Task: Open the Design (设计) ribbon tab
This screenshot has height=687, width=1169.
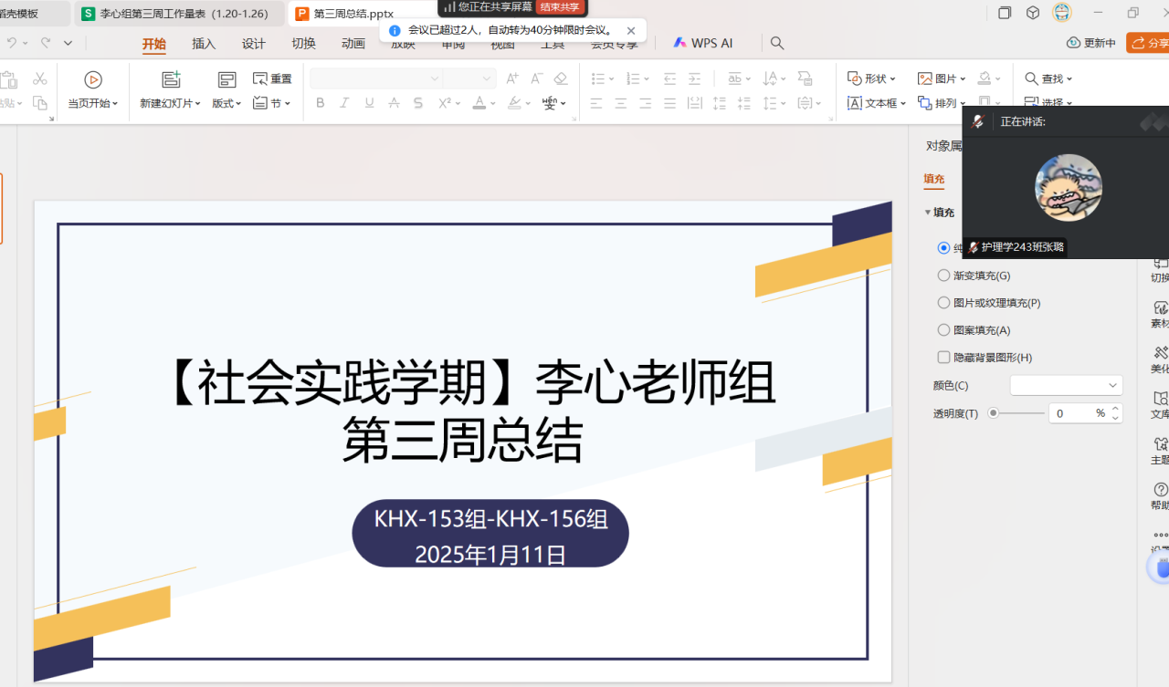Action: point(253,44)
